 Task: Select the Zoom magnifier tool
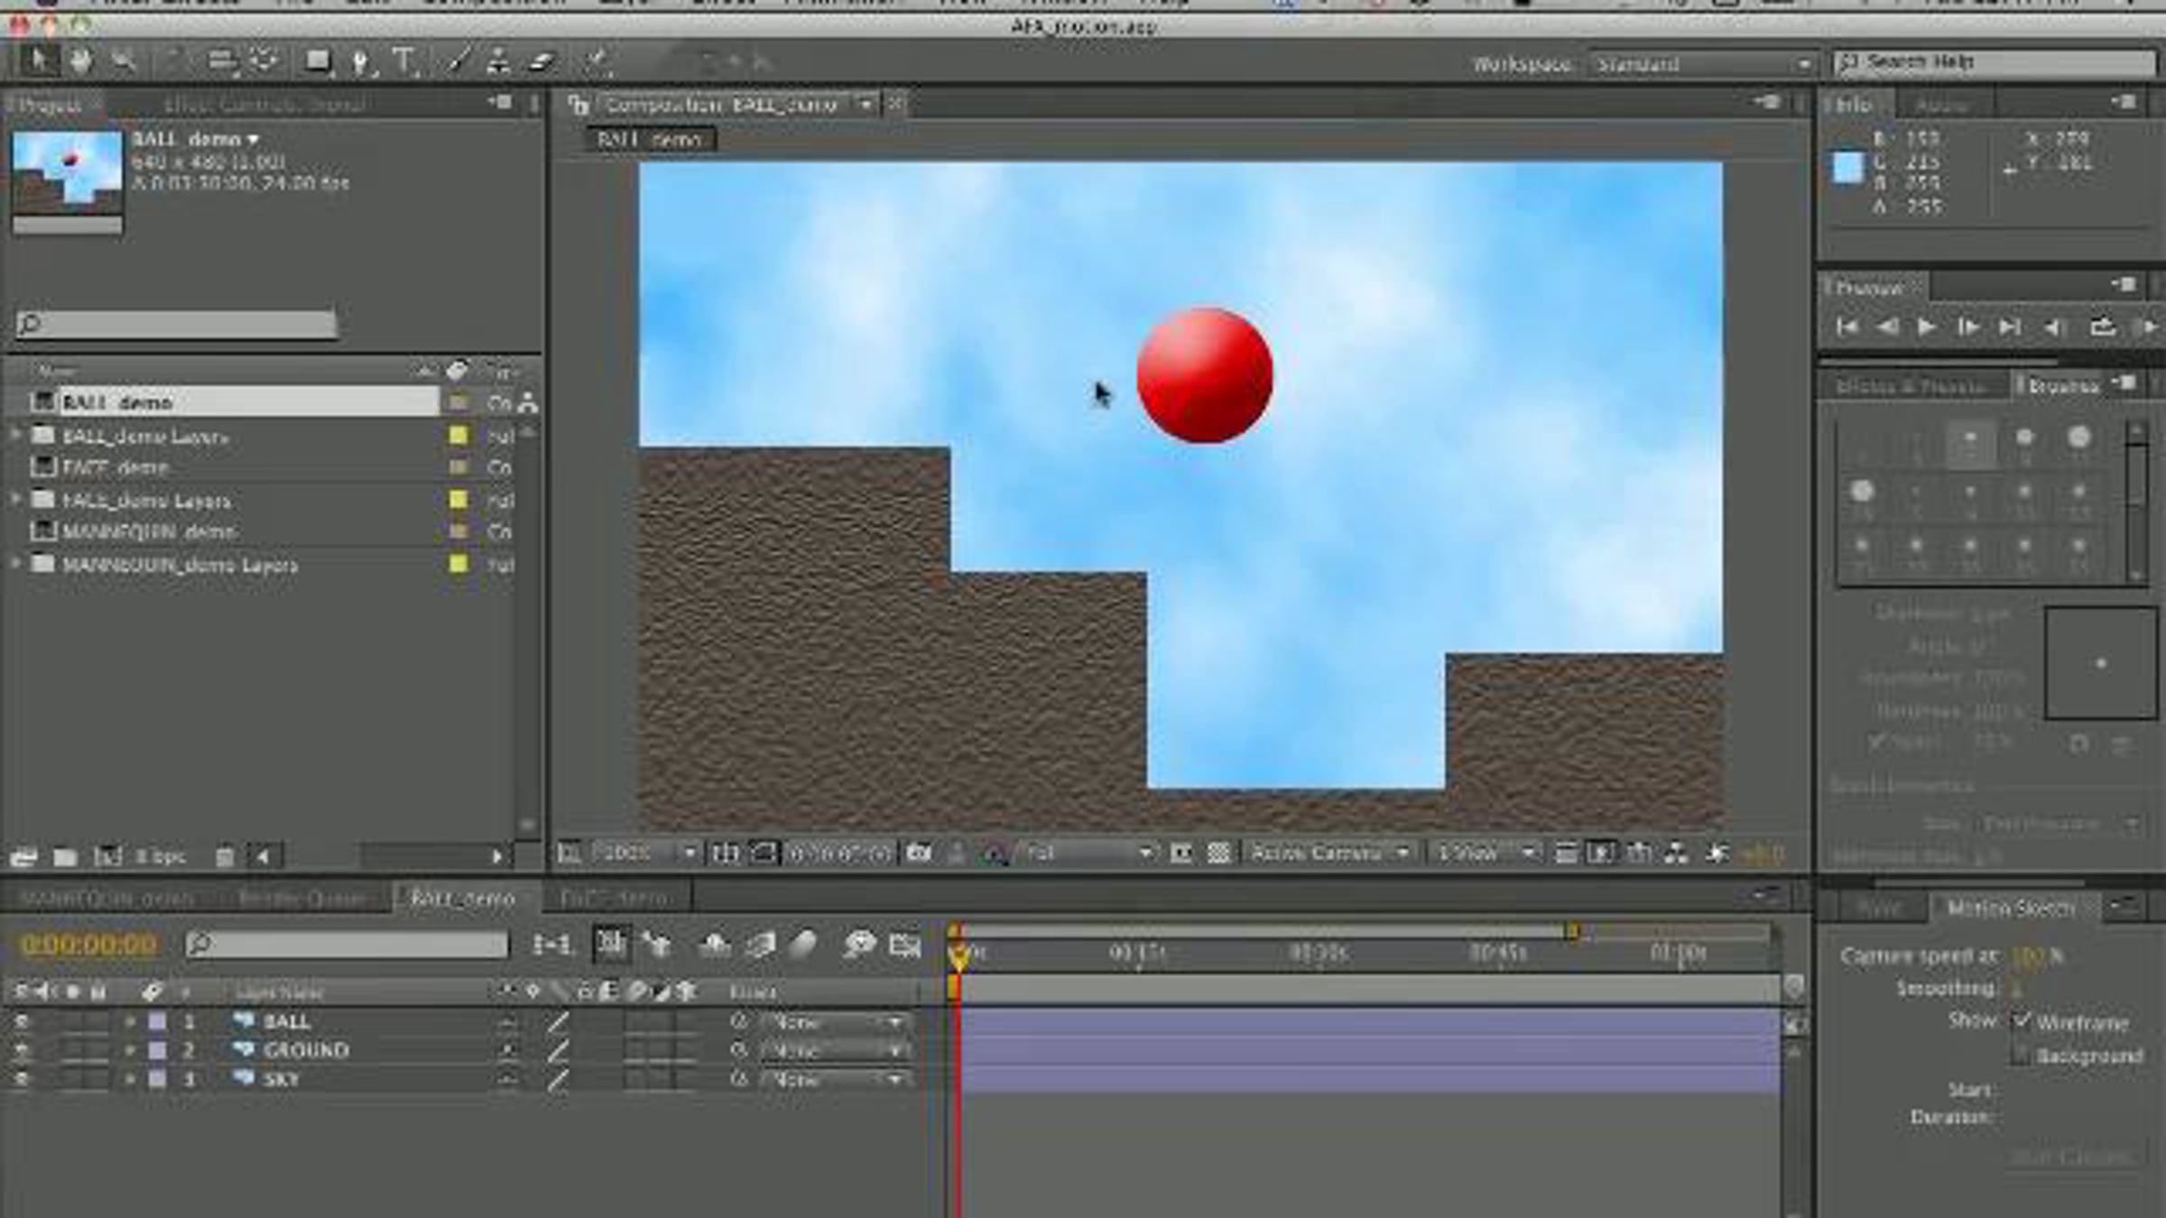pyautogui.click(x=124, y=61)
